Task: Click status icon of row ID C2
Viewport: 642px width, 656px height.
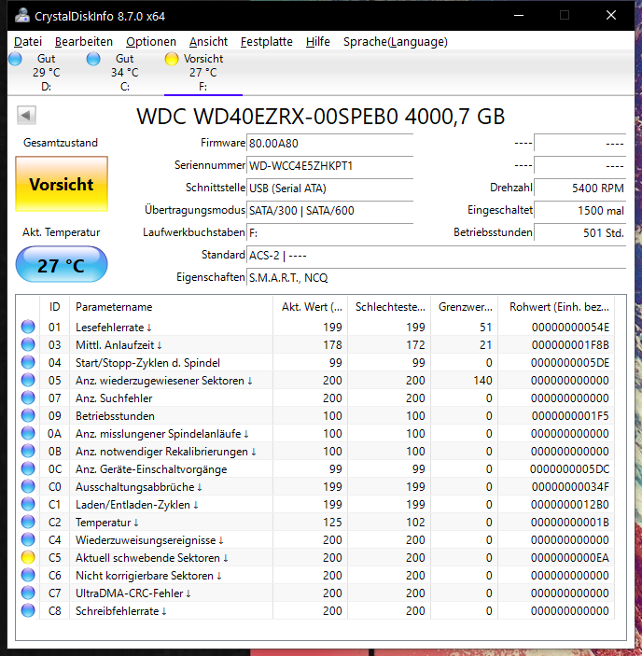Action: coord(28,522)
